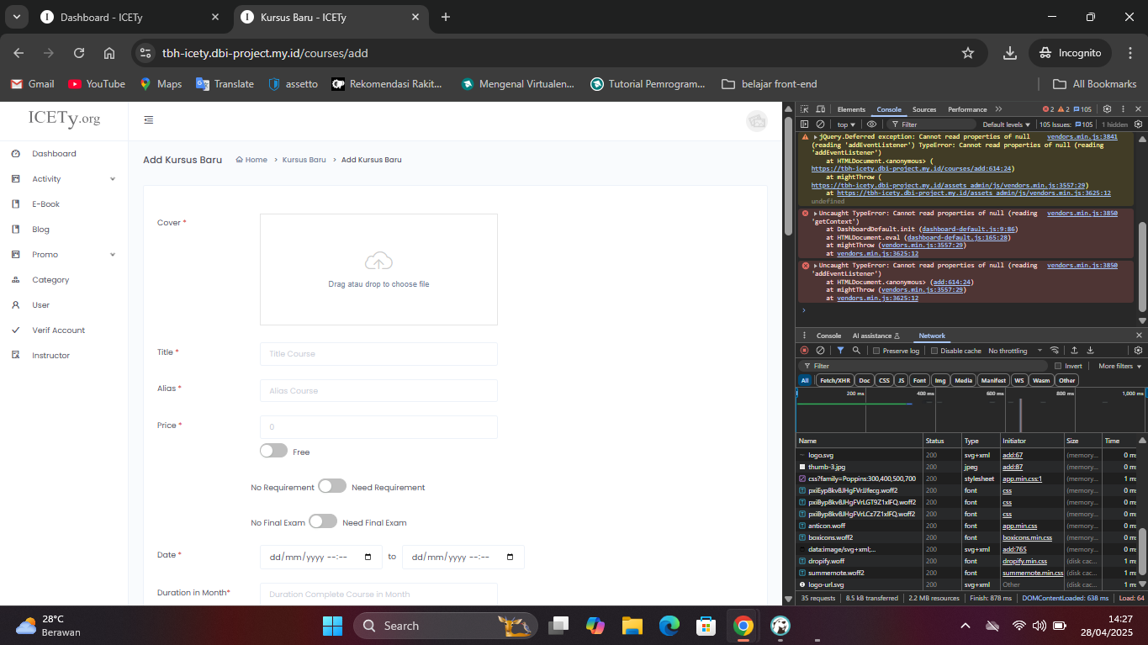Bookmark this page with the star icon

967,53
